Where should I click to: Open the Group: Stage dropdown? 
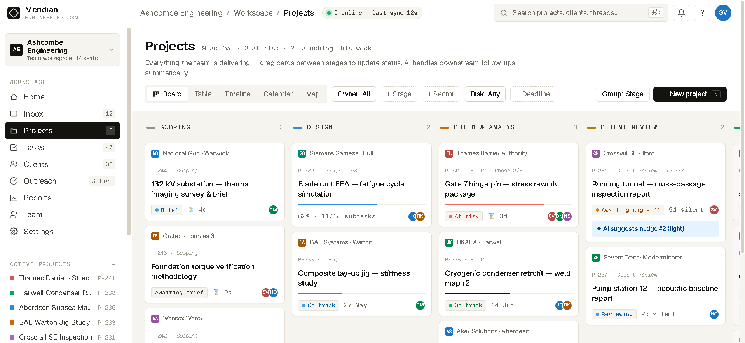point(623,94)
